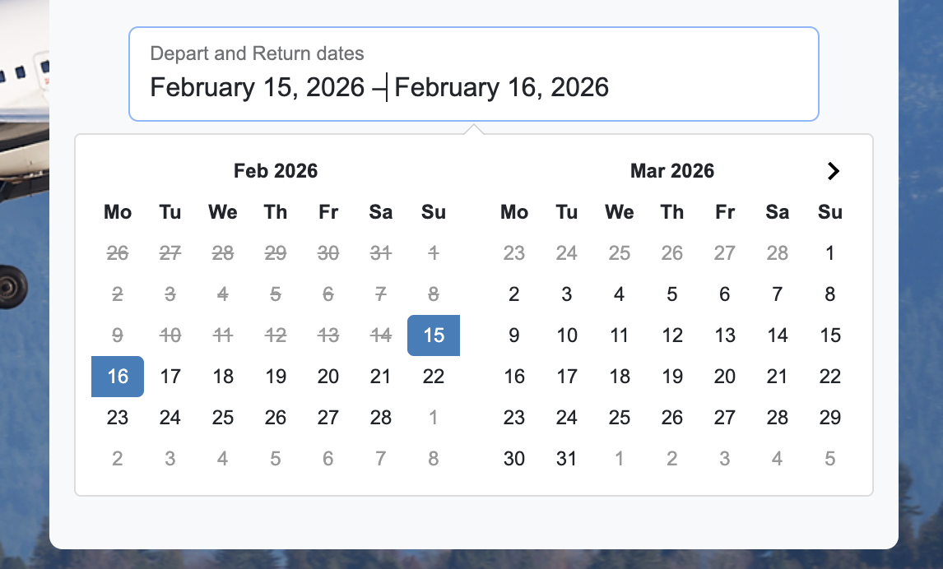Pick March 8 as a date
Viewport: 943px width, 569px height.
click(x=830, y=294)
